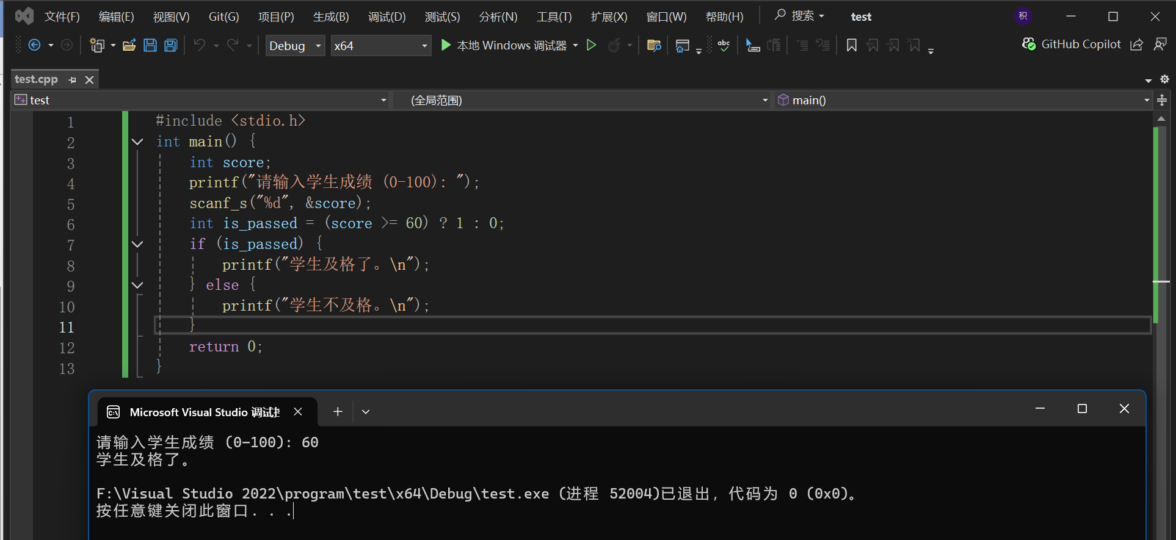Open the 工具(T) menu
Screen dimensions: 1176x540
pyautogui.click(x=554, y=16)
